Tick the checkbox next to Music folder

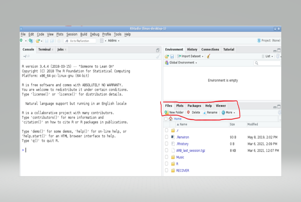coord(167,157)
